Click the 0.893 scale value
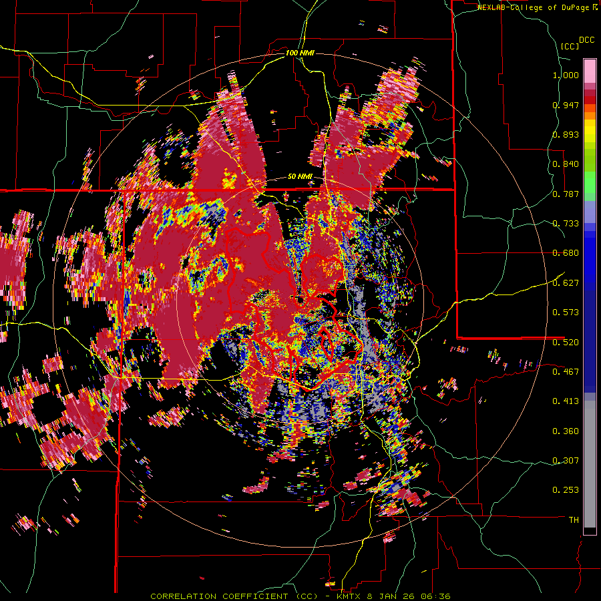The height and width of the screenshot is (601, 601). (x=566, y=134)
